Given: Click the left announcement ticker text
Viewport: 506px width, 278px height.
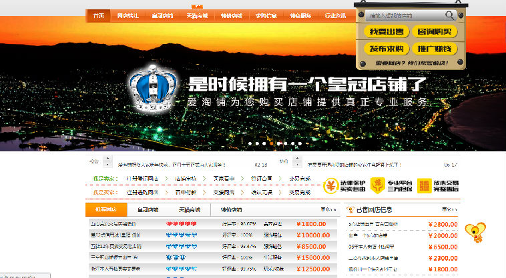Looking at the screenshot, I should pos(172,165).
